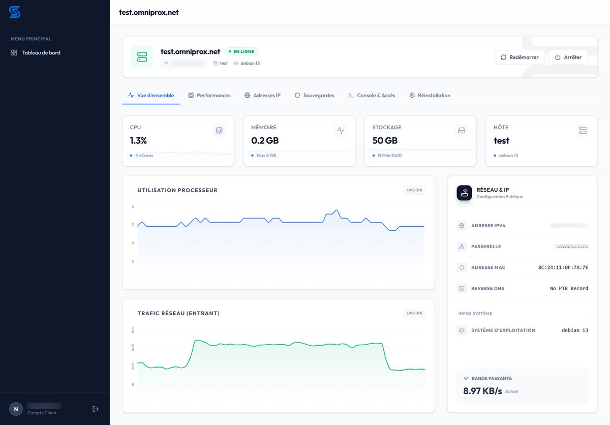Screen dimensions: 610x425
Task: Click the NVMe RAID label
Action: (390, 156)
